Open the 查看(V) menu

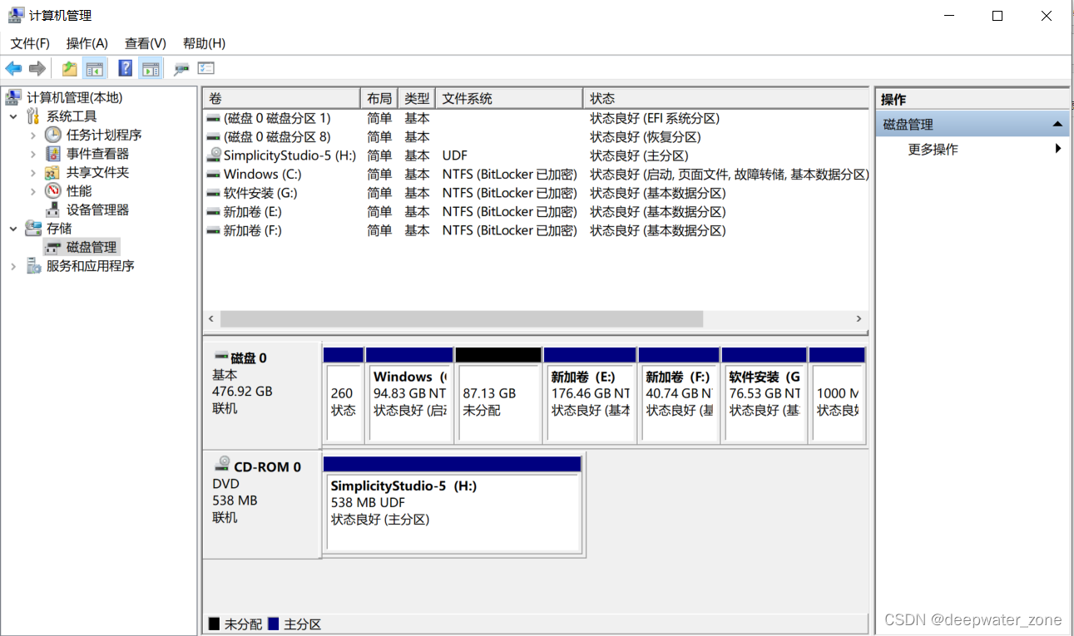tap(146, 43)
